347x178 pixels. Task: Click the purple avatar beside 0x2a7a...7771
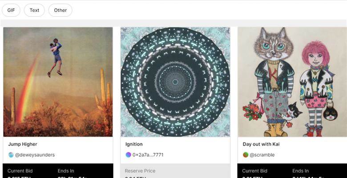129,155
